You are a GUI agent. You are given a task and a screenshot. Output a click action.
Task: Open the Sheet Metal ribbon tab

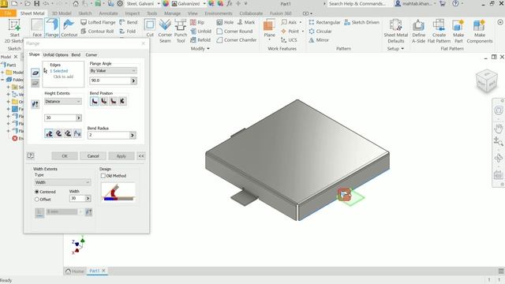tap(32, 13)
